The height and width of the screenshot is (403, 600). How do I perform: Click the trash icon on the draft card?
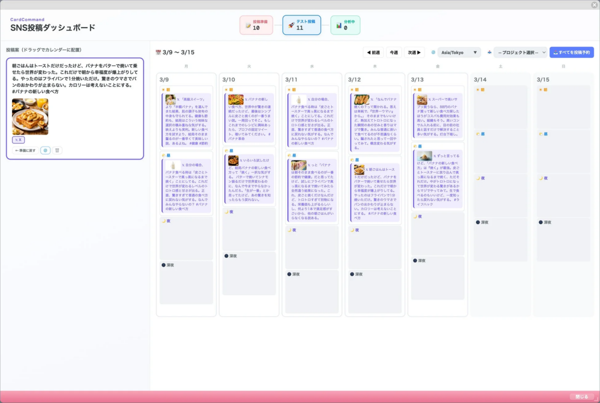[x=57, y=150]
